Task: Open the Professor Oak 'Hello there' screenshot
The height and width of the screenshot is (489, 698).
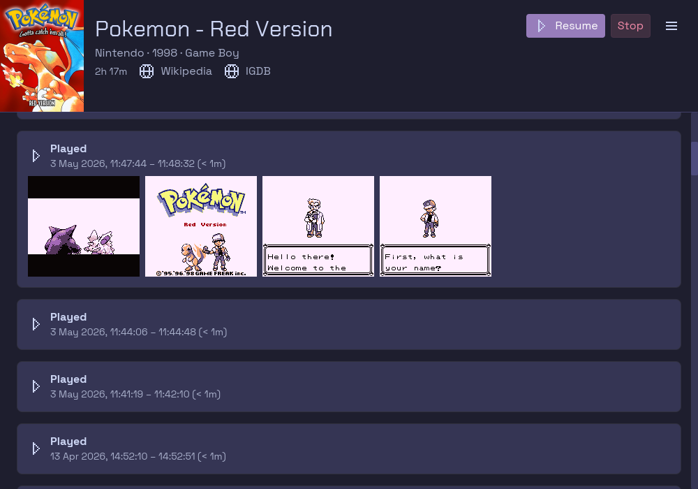Action: (318, 226)
